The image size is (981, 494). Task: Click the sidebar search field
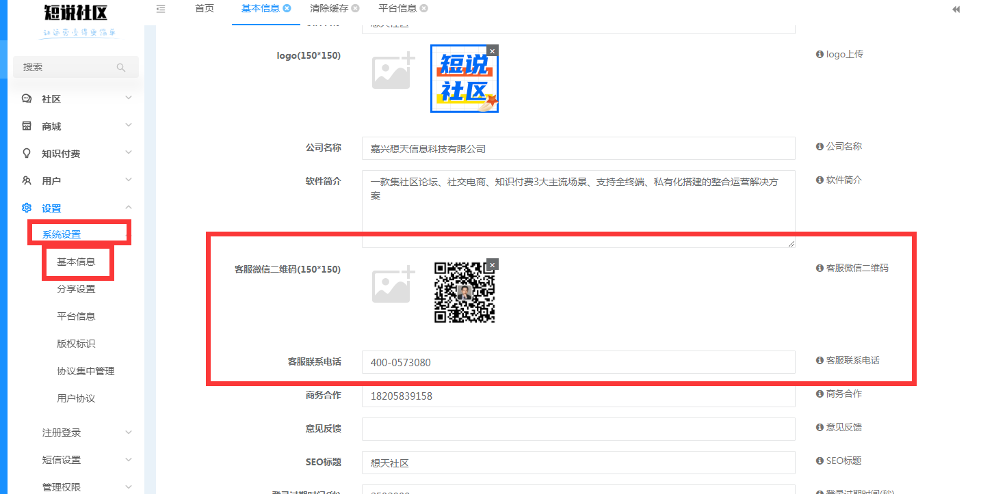click(x=76, y=67)
